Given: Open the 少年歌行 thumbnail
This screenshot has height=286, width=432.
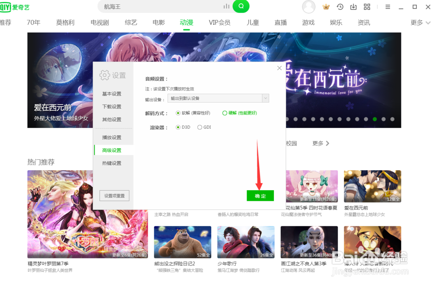Looking at the screenshot, I should coord(246,242).
